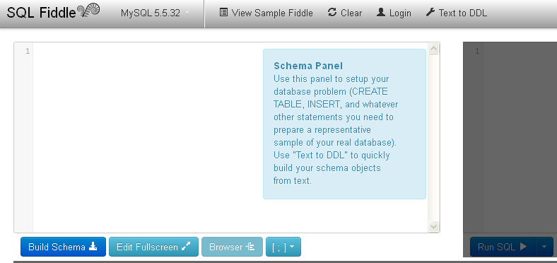Click the Clear refresh arrows icon

[x=332, y=13]
